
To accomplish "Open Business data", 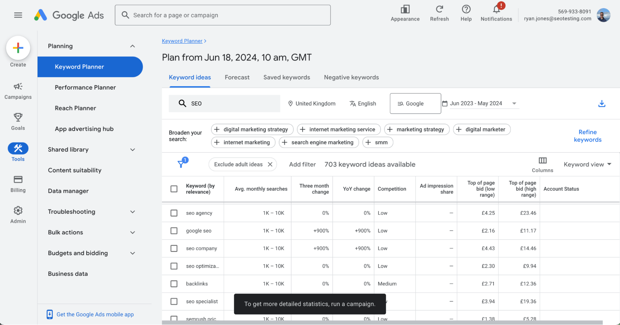I will click(68, 274).
